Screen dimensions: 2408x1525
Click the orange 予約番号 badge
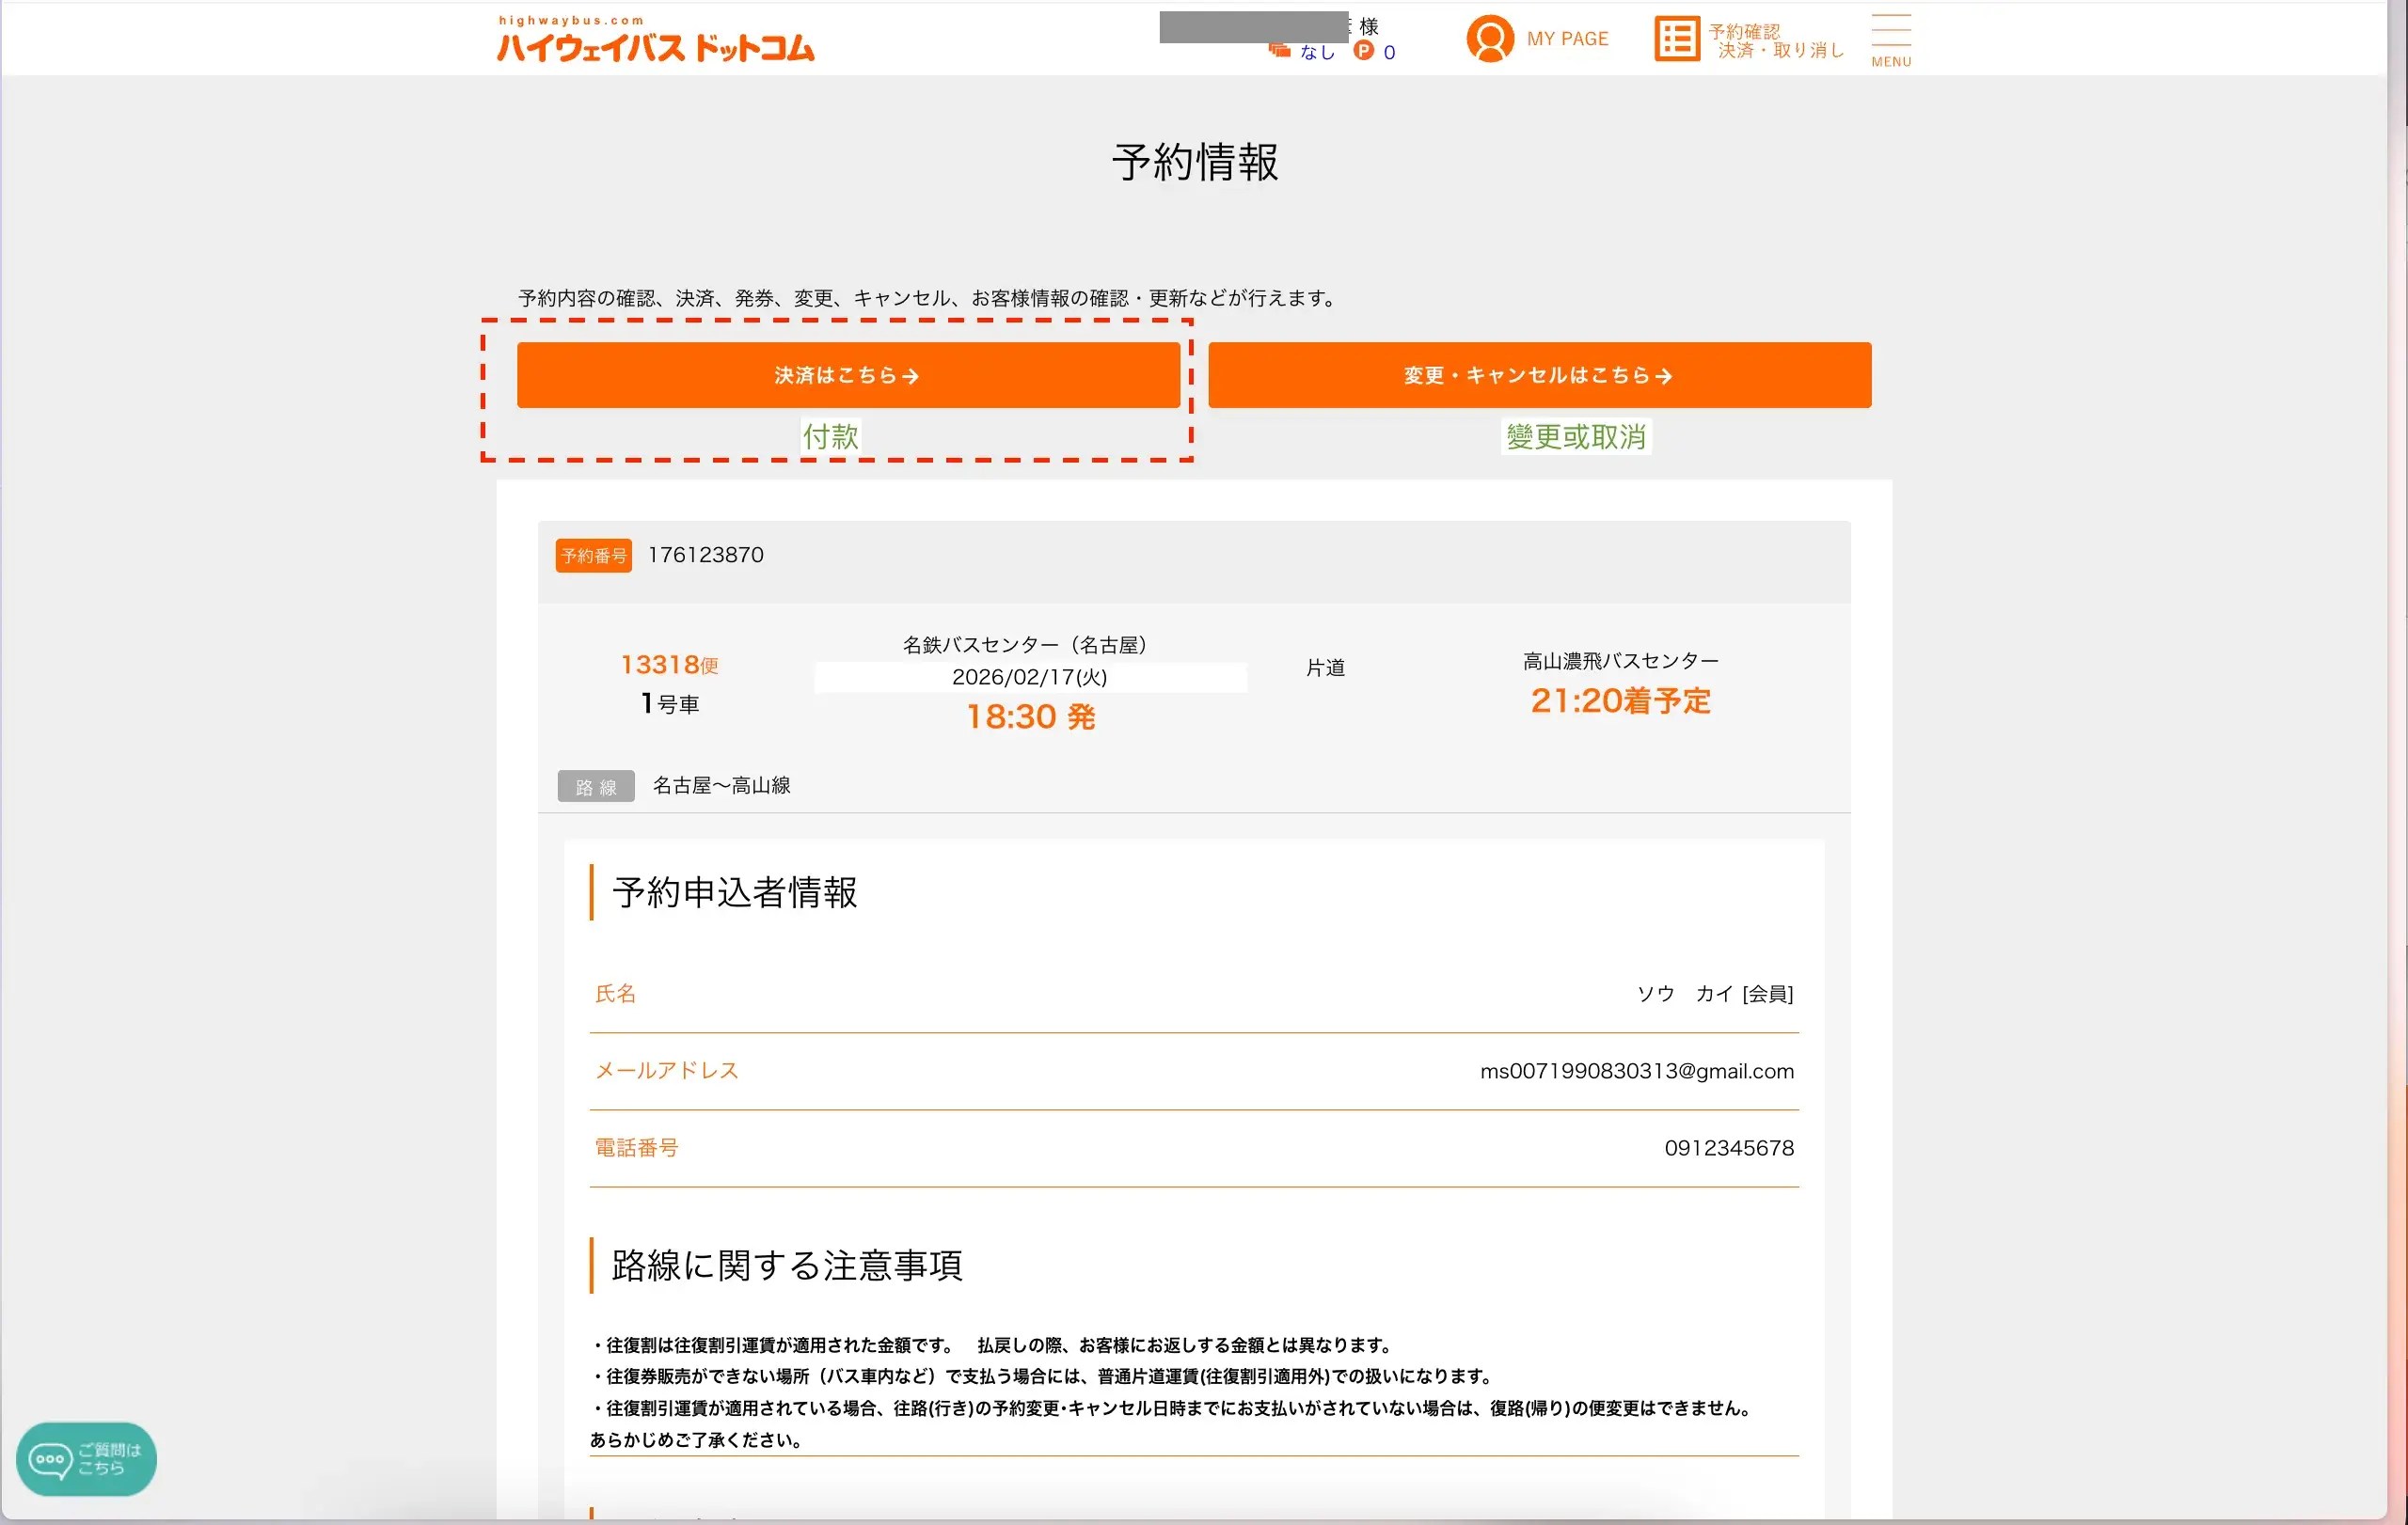tap(593, 556)
